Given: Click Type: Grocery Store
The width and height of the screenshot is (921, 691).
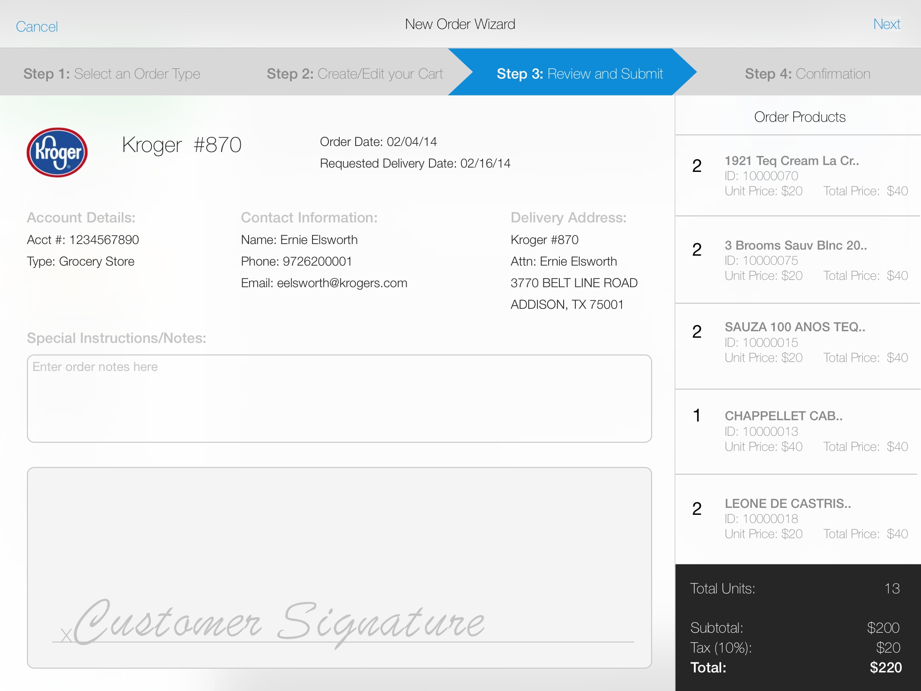Looking at the screenshot, I should (81, 261).
